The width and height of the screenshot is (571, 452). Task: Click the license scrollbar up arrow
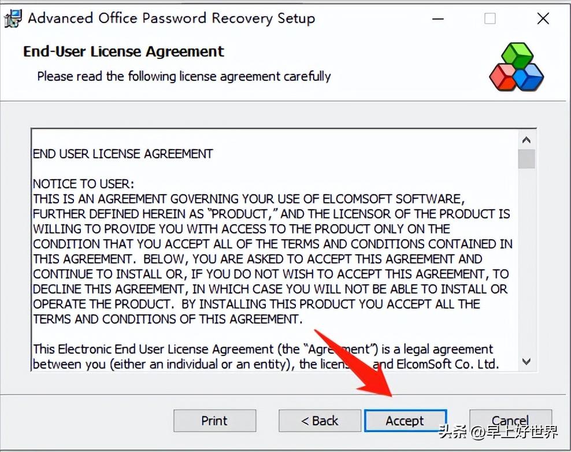coord(526,140)
